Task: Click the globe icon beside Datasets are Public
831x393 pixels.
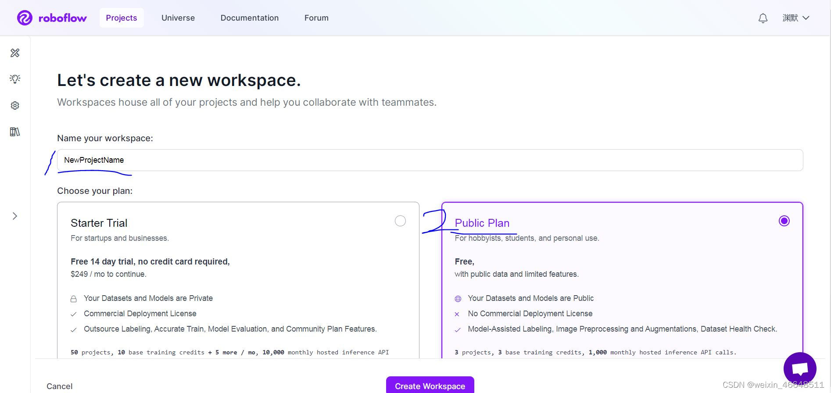Action: tap(458, 299)
